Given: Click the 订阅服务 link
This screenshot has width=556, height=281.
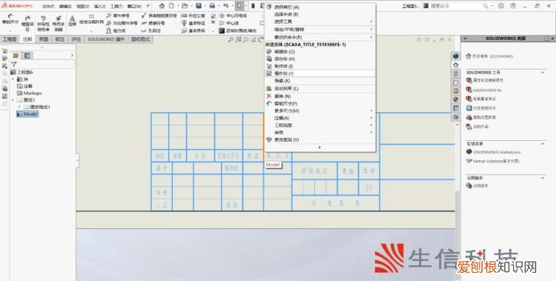Looking at the screenshot, I should point(477,186).
